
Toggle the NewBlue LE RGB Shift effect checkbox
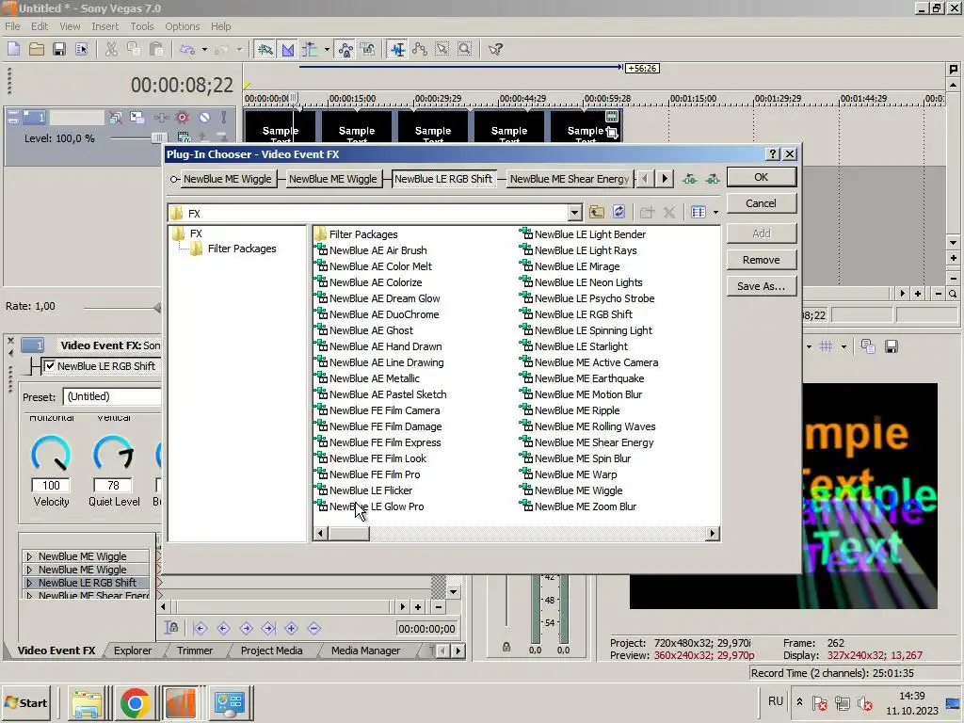point(50,366)
